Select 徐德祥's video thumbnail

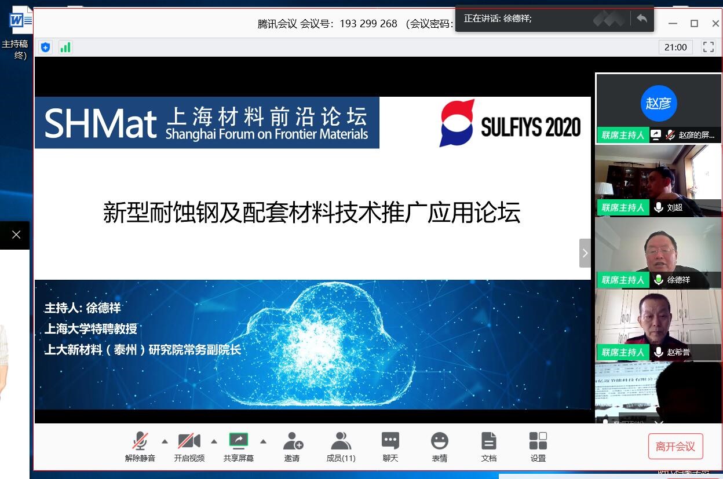click(x=659, y=252)
